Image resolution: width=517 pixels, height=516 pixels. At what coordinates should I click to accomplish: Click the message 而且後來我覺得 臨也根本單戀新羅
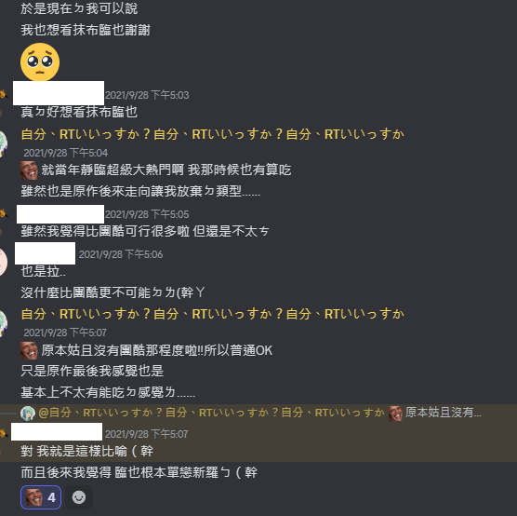point(139,472)
